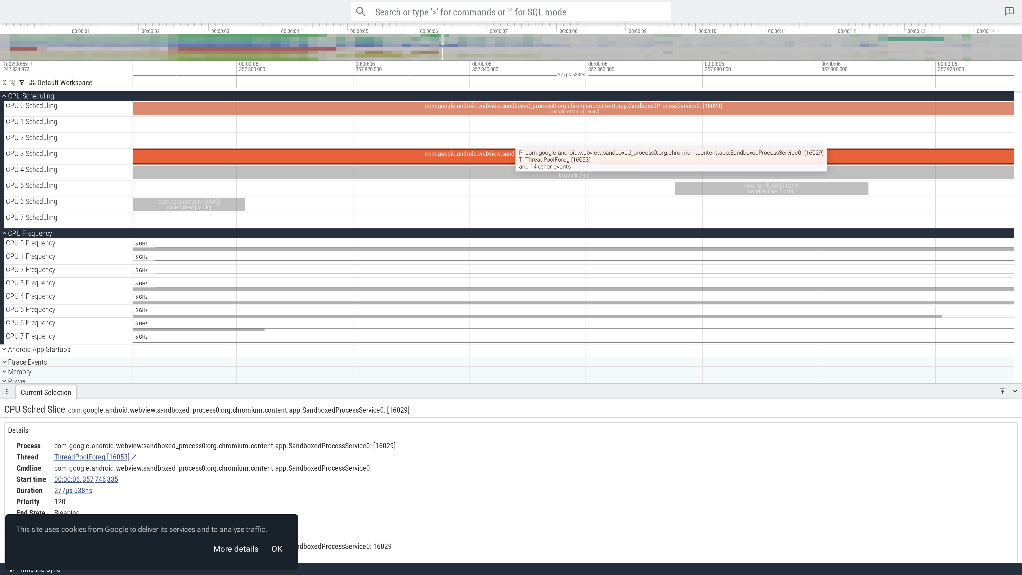Click the CPU 5 Frequency track label
The height and width of the screenshot is (575, 1022).
(31, 310)
